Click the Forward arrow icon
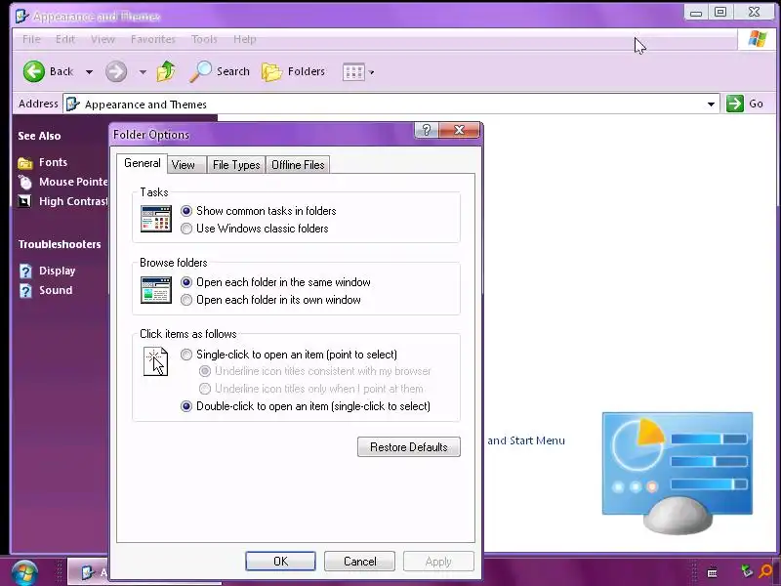 point(116,71)
